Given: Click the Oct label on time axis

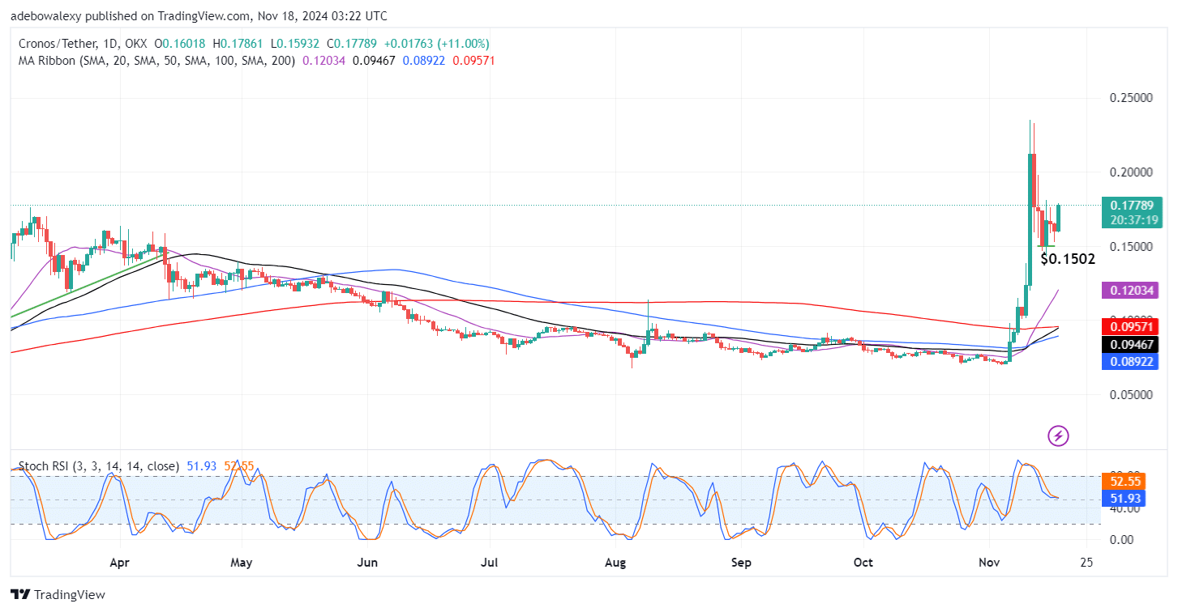Looking at the screenshot, I should click(x=863, y=562).
